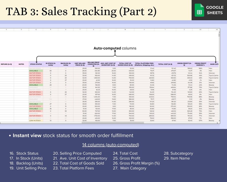Click AVE. UNIT COST OF INVENTORY header
This screenshot has width=227, height=182.
tap(108, 64)
